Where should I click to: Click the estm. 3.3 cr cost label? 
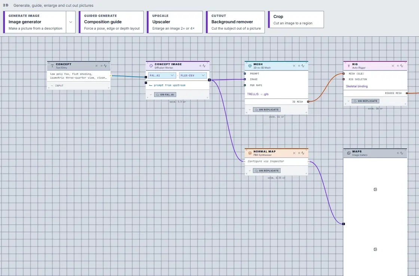pyautogui.click(x=178, y=102)
